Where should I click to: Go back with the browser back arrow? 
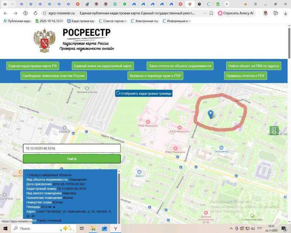click(5, 13)
